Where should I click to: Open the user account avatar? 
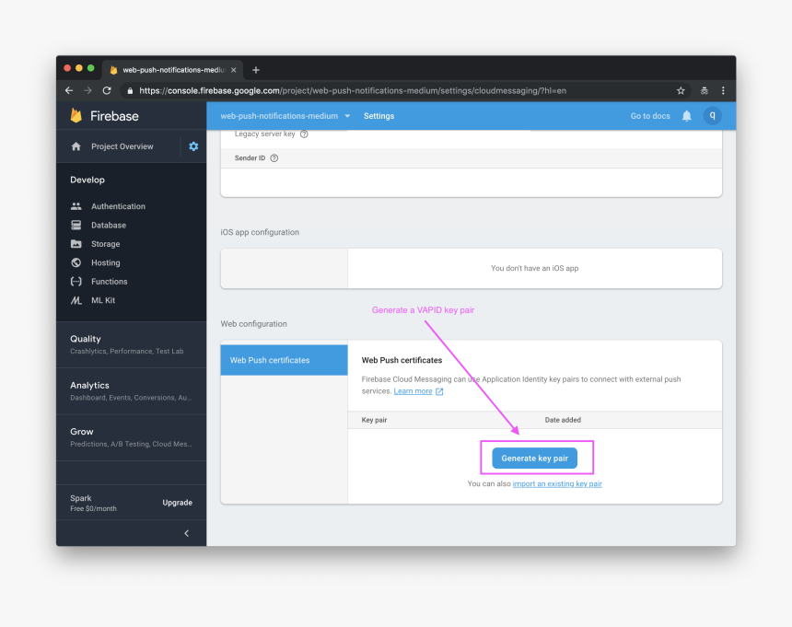(x=712, y=116)
